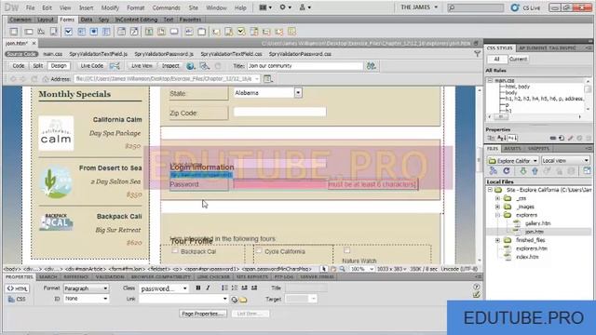Viewport: 596px width, 335px height.
Task: Click the green Get files arrow
Action: 523,171
